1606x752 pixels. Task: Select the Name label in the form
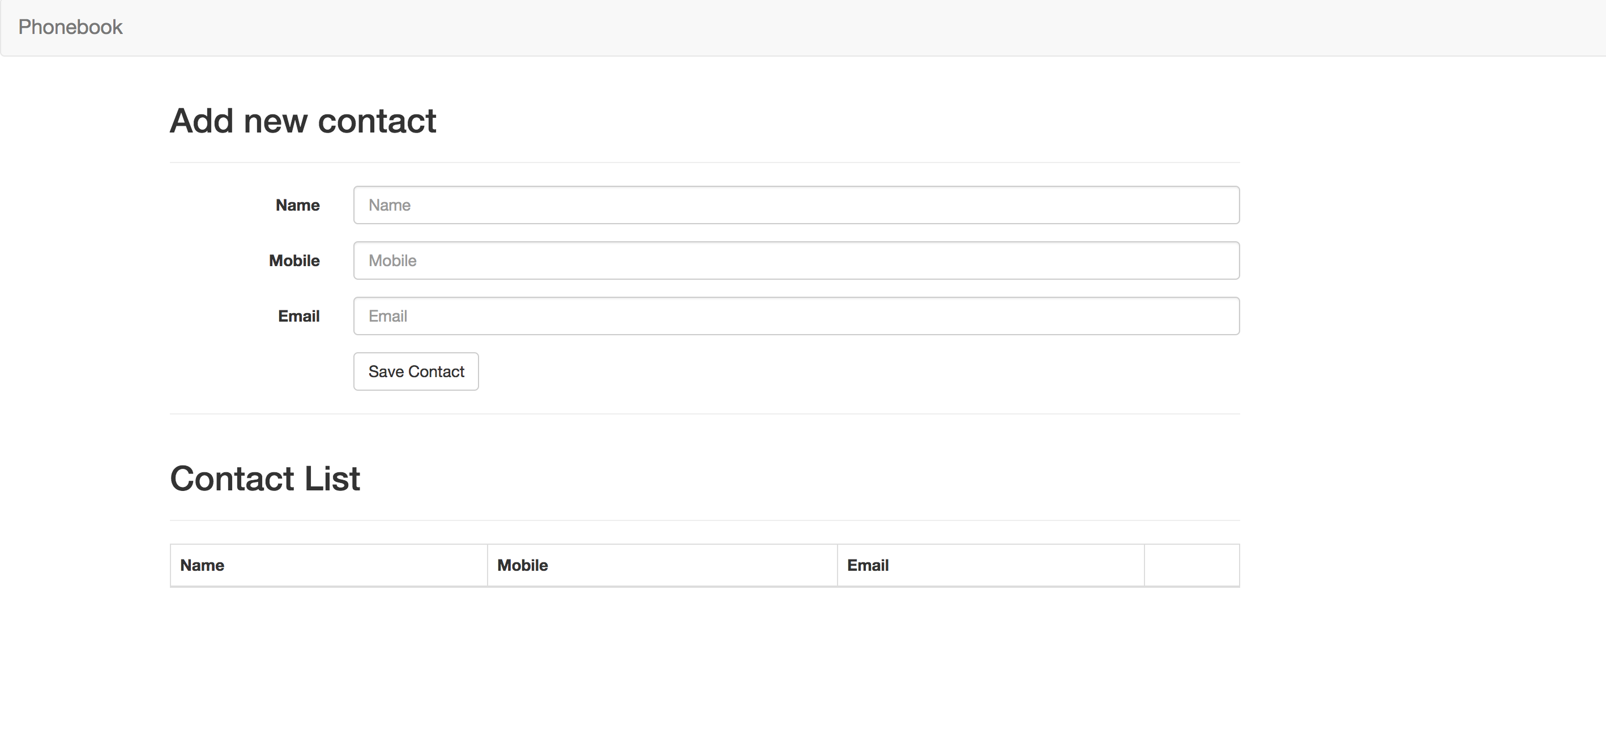click(297, 204)
